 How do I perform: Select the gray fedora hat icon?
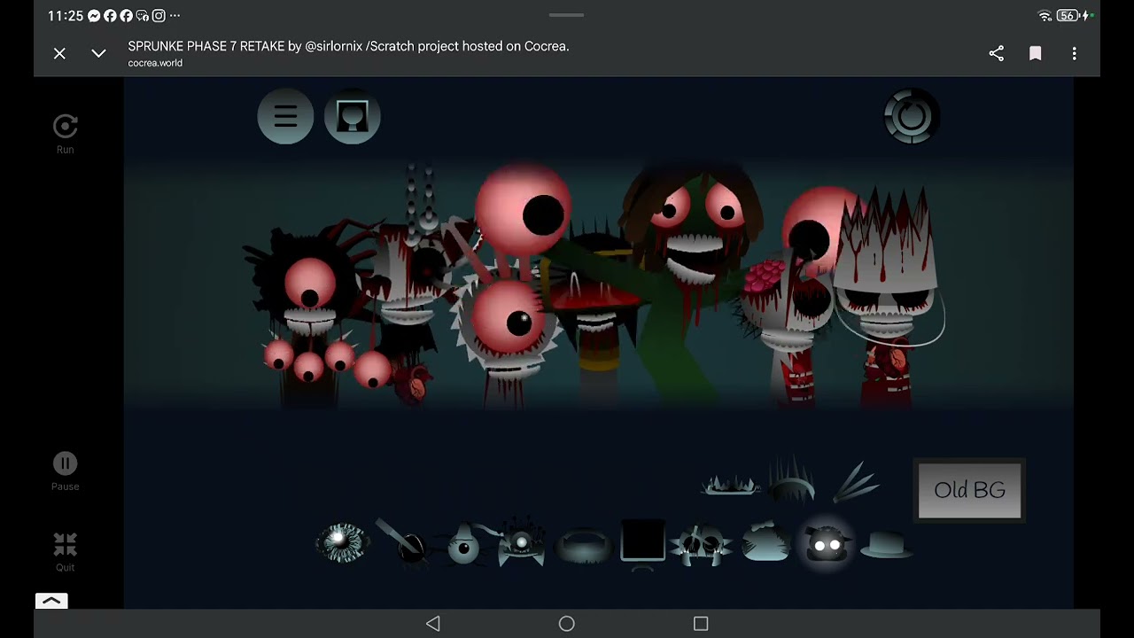pos(886,544)
